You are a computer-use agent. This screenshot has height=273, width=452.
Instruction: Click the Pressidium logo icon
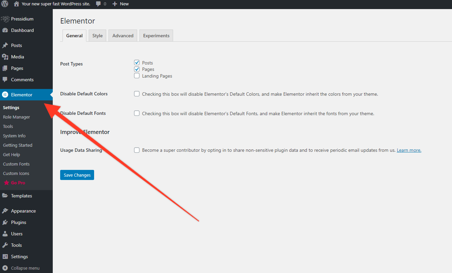pyautogui.click(x=5, y=19)
